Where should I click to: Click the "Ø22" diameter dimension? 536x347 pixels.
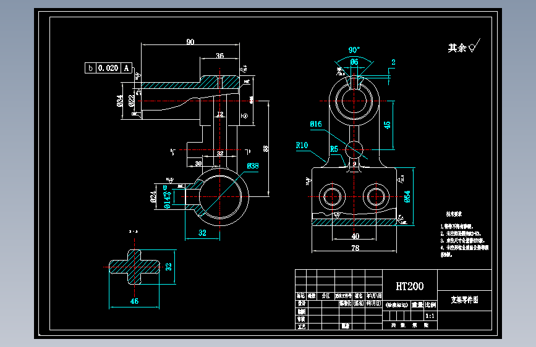tap(131, 101)
